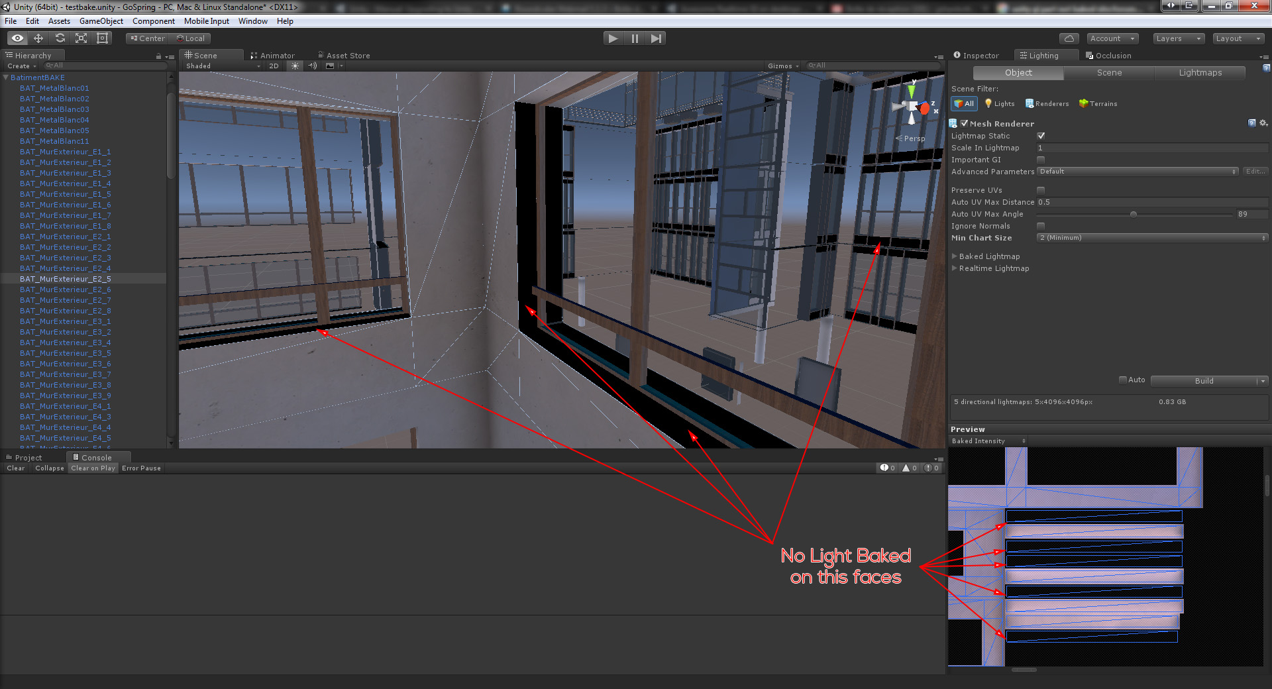Switch to the Lightmaps tab in Lighting

pos(1199,72)
